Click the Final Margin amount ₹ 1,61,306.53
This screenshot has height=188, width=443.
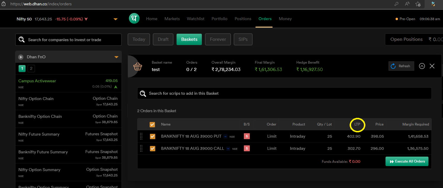[268, 70]
